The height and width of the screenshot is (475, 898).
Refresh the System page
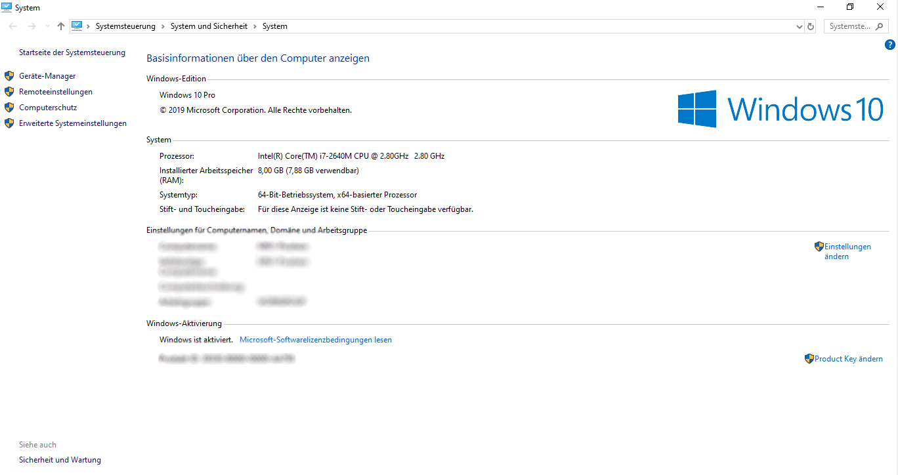[x=811, y=26]
